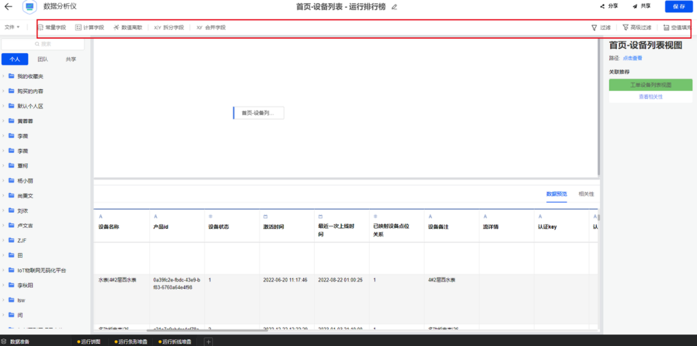Screen dimensions: 697x346
Task: Click the canvas vertical scrollbar
Action: point(599,107)
